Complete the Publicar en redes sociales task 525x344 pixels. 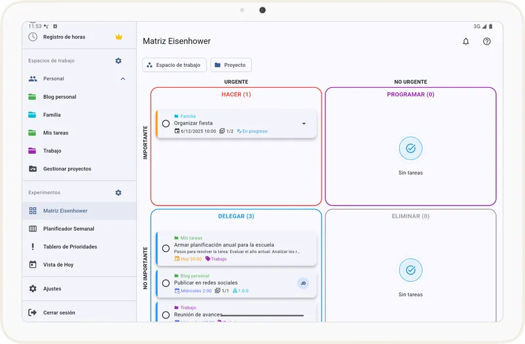point(166,283)
